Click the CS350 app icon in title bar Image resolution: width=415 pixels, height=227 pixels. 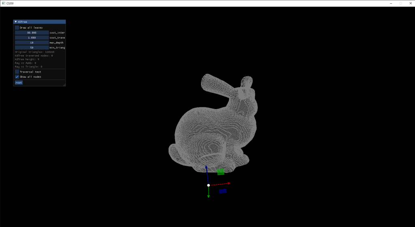click(3, 3)
